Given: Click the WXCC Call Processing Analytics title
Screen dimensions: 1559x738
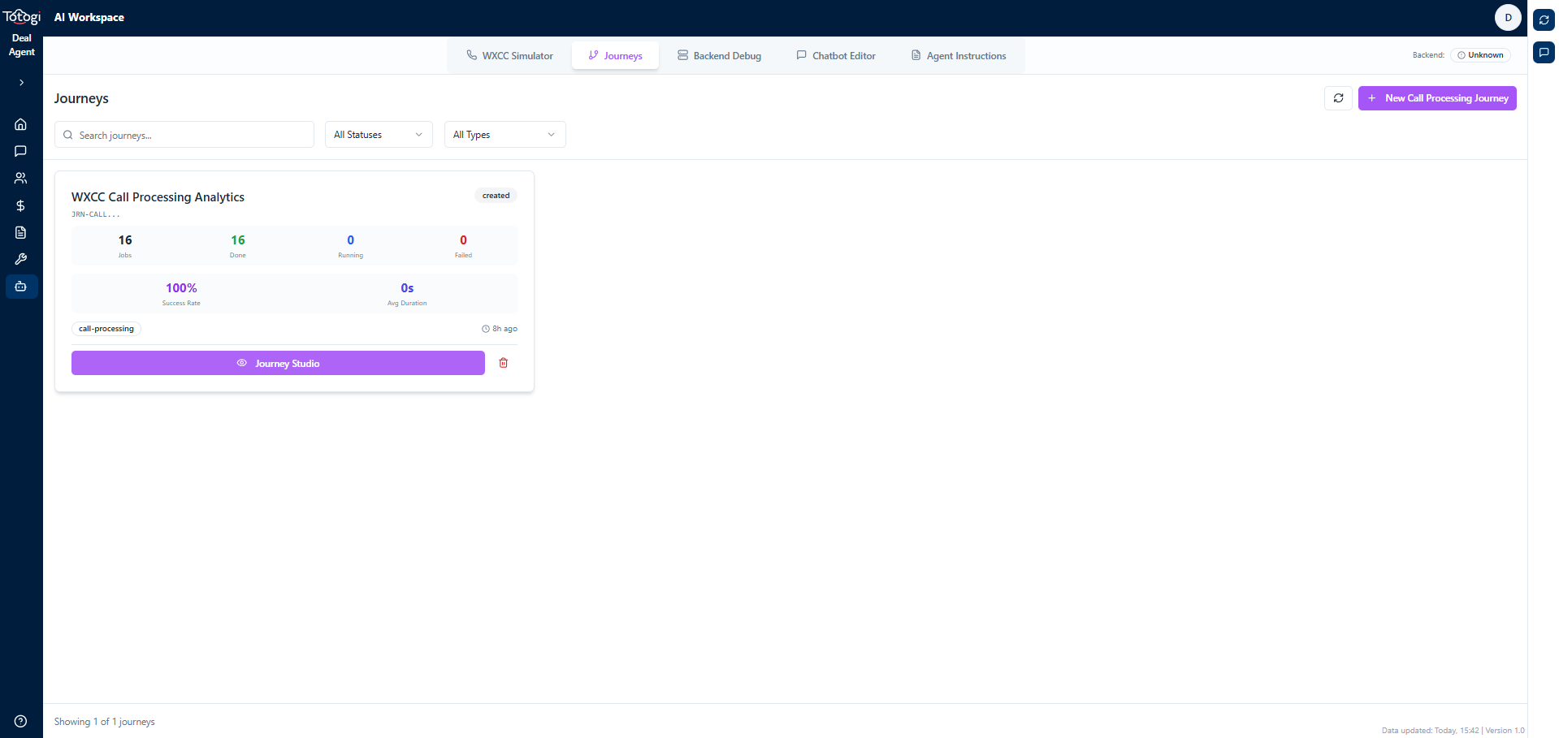Looking at the screenshot, I should click(158, 197).
